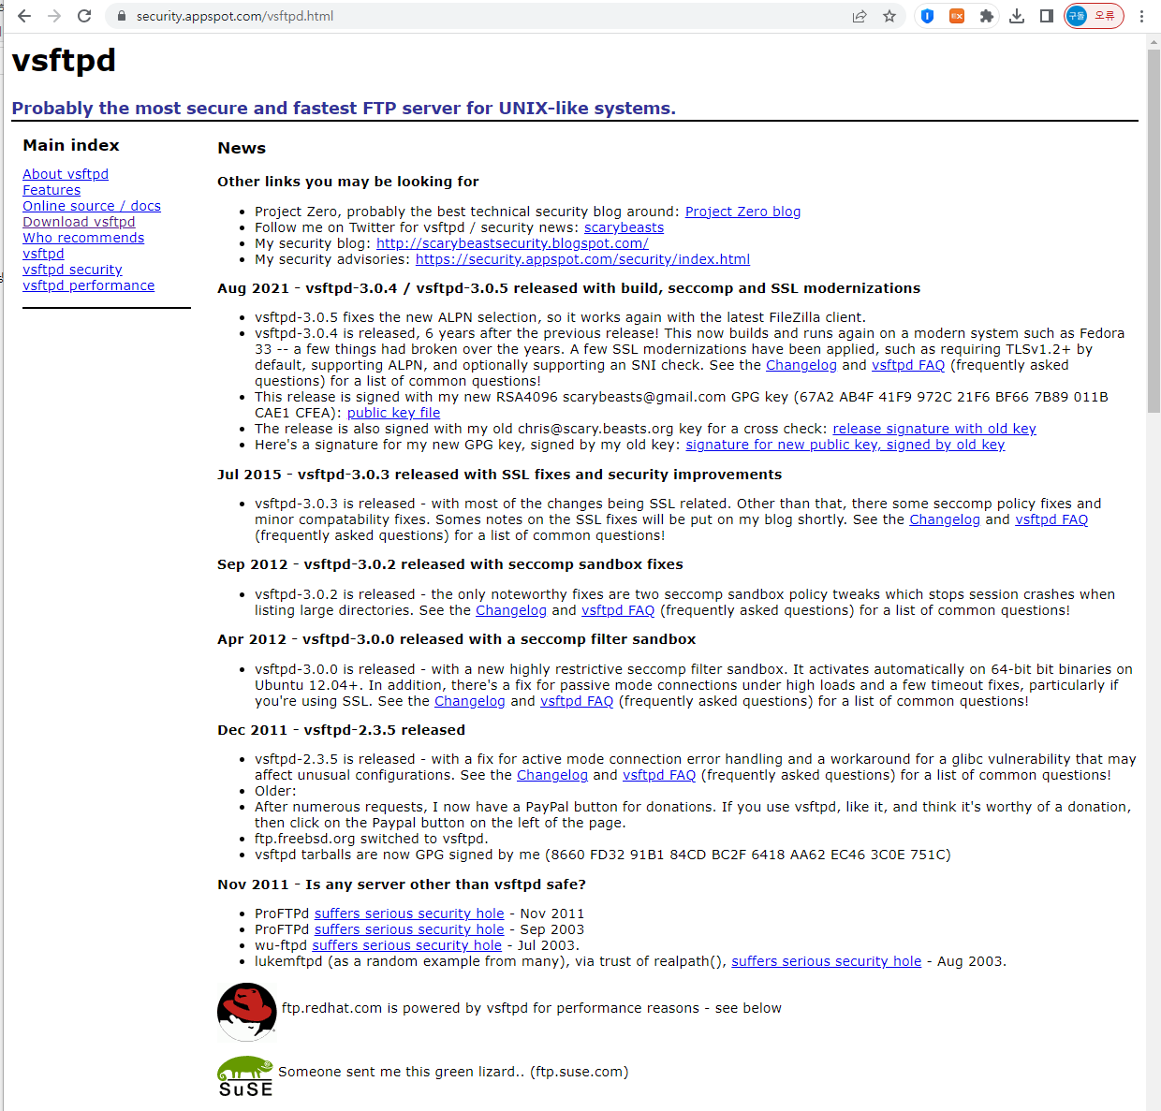Open security advisories index.html link
This screenshot has height=1111, width=1161.
coord(582,259)
